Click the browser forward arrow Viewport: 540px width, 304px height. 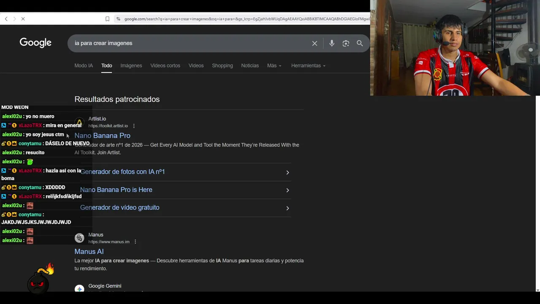click(x=14, y=19)
